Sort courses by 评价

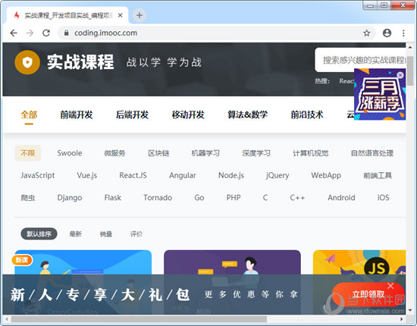click(x=136, y=234)
